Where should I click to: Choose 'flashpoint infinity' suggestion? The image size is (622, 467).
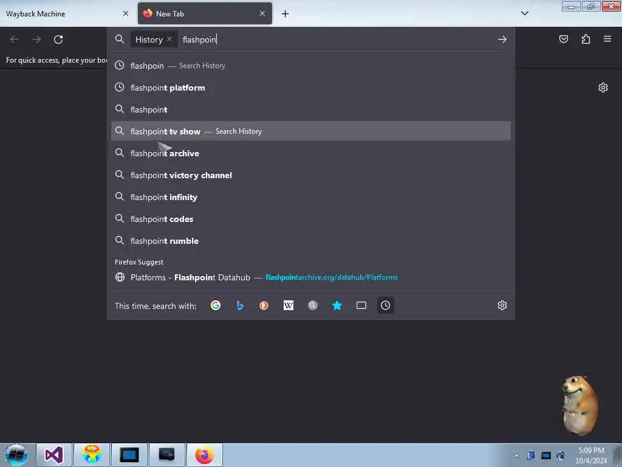point(311,197)
